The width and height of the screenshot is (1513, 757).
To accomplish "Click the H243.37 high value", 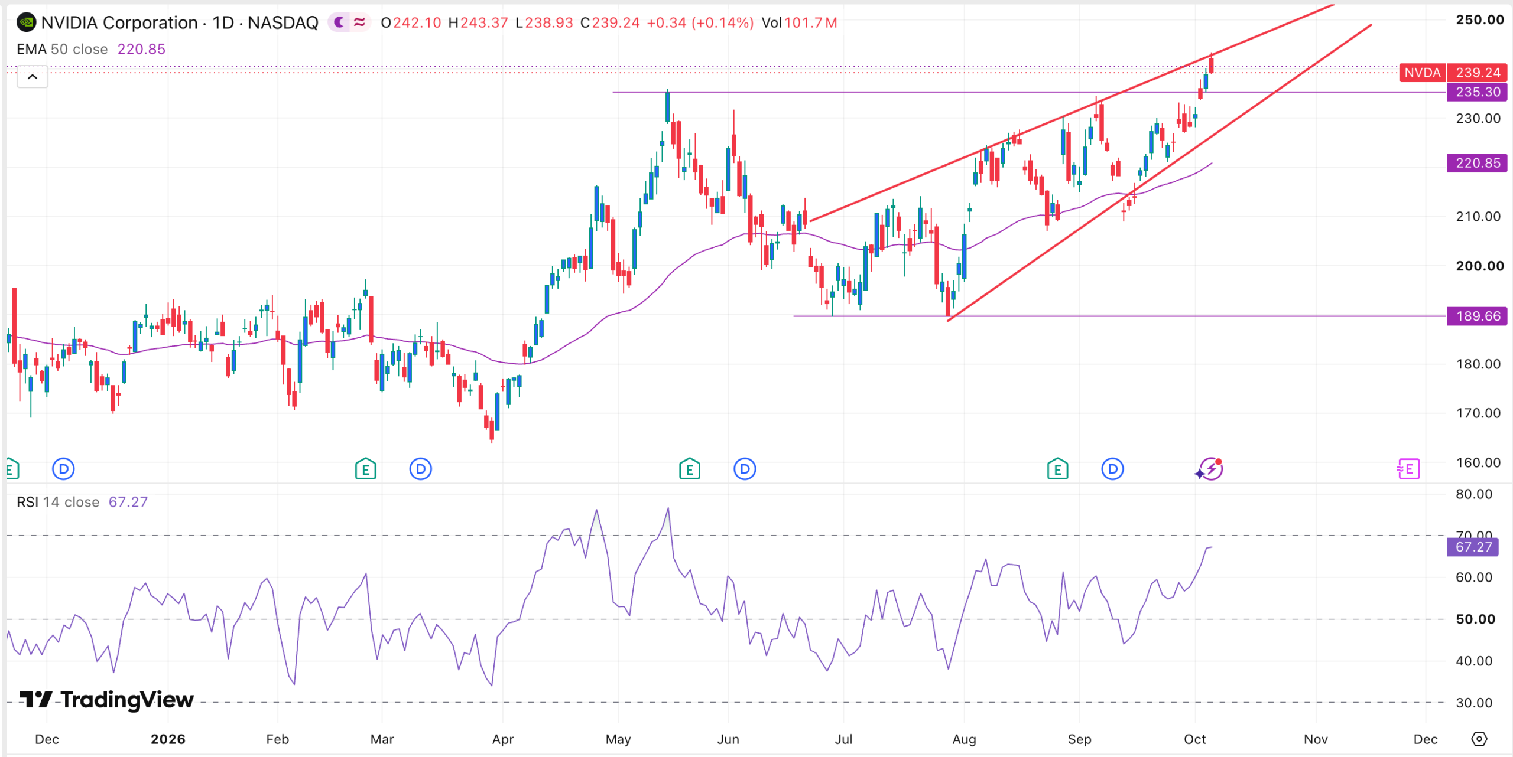I will 478,22.
